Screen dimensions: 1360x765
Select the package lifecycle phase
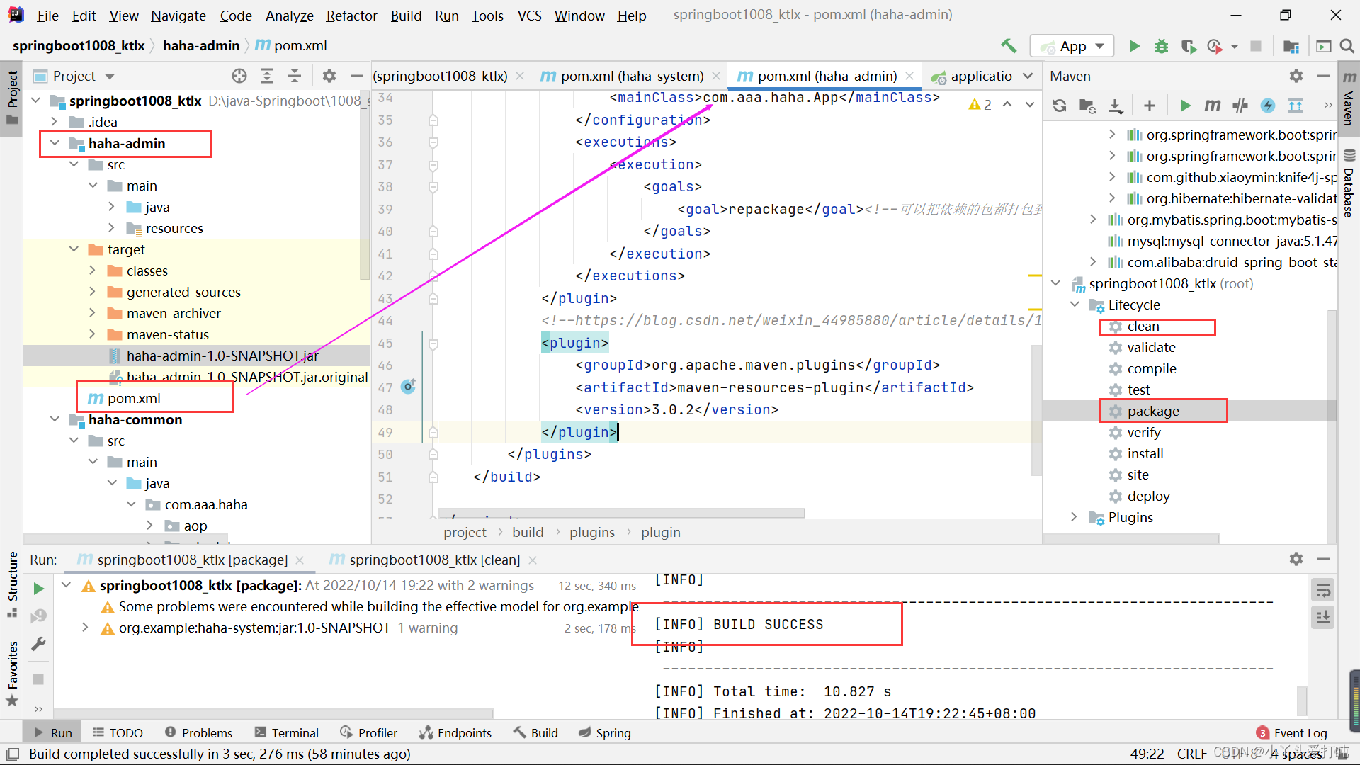[1153, 411]
